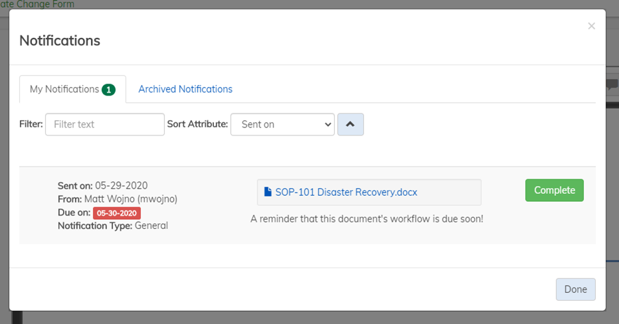Click the Notifications dialog heading
619x324 pixels.
click(60, 40)
